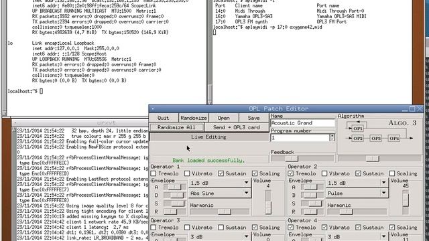
Task: Click the Bank loaded successfully status text
Action: tap(208, 161)
